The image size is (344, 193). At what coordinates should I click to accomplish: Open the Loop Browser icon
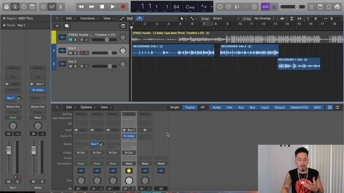(328, 7)
